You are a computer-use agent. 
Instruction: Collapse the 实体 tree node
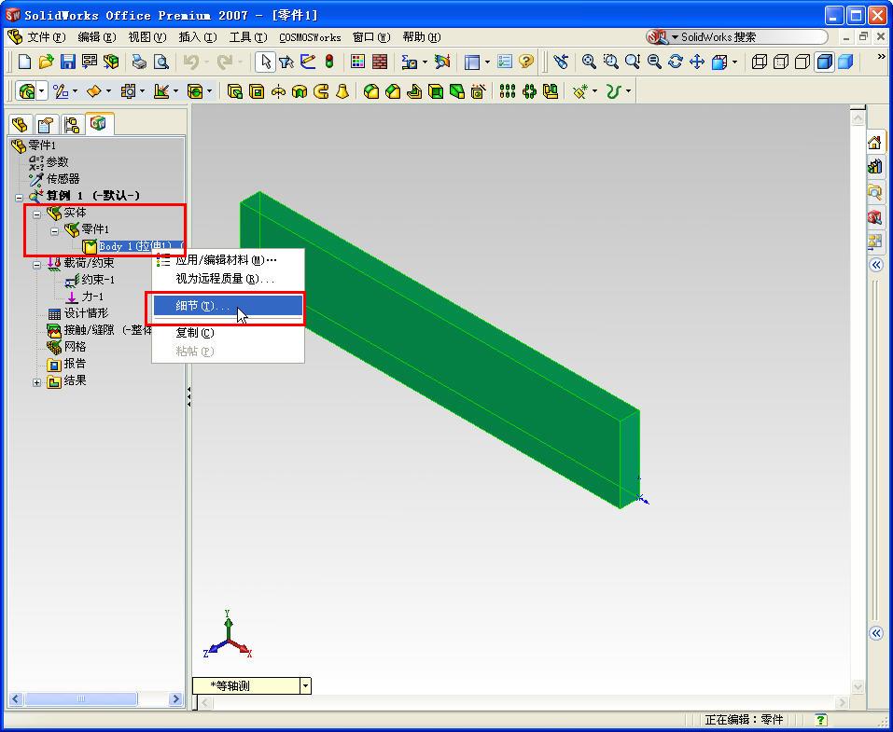coord(37,214)
